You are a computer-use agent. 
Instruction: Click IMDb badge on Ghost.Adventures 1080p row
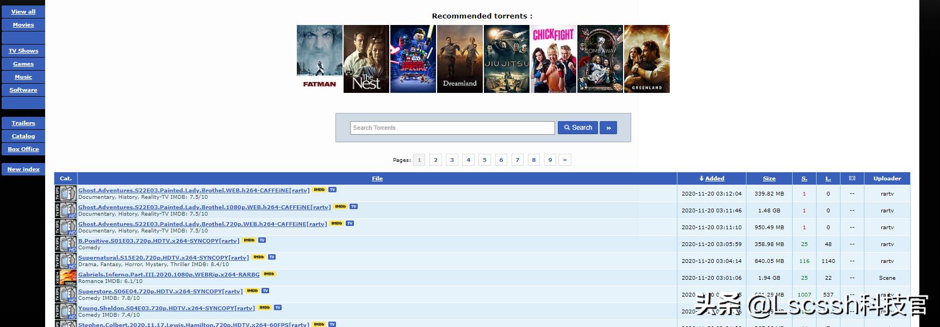[x=340, y=206]
